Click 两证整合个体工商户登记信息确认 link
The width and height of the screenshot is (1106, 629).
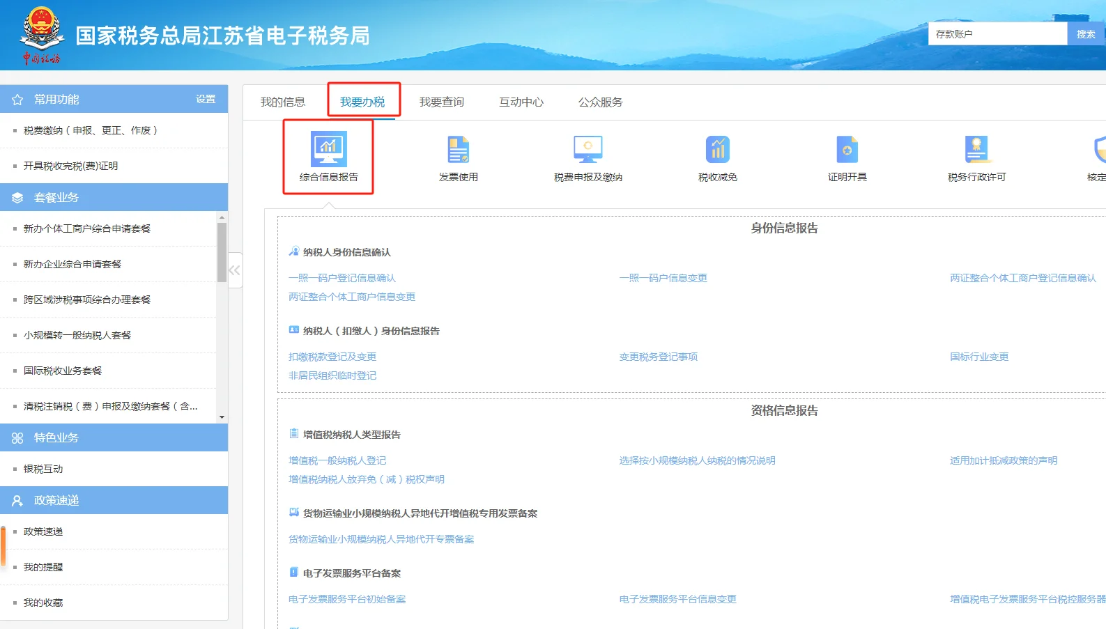pos(1023,278)
